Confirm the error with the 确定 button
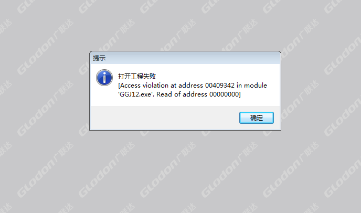The height and width of the screenshot is (213, 361). 257,118
